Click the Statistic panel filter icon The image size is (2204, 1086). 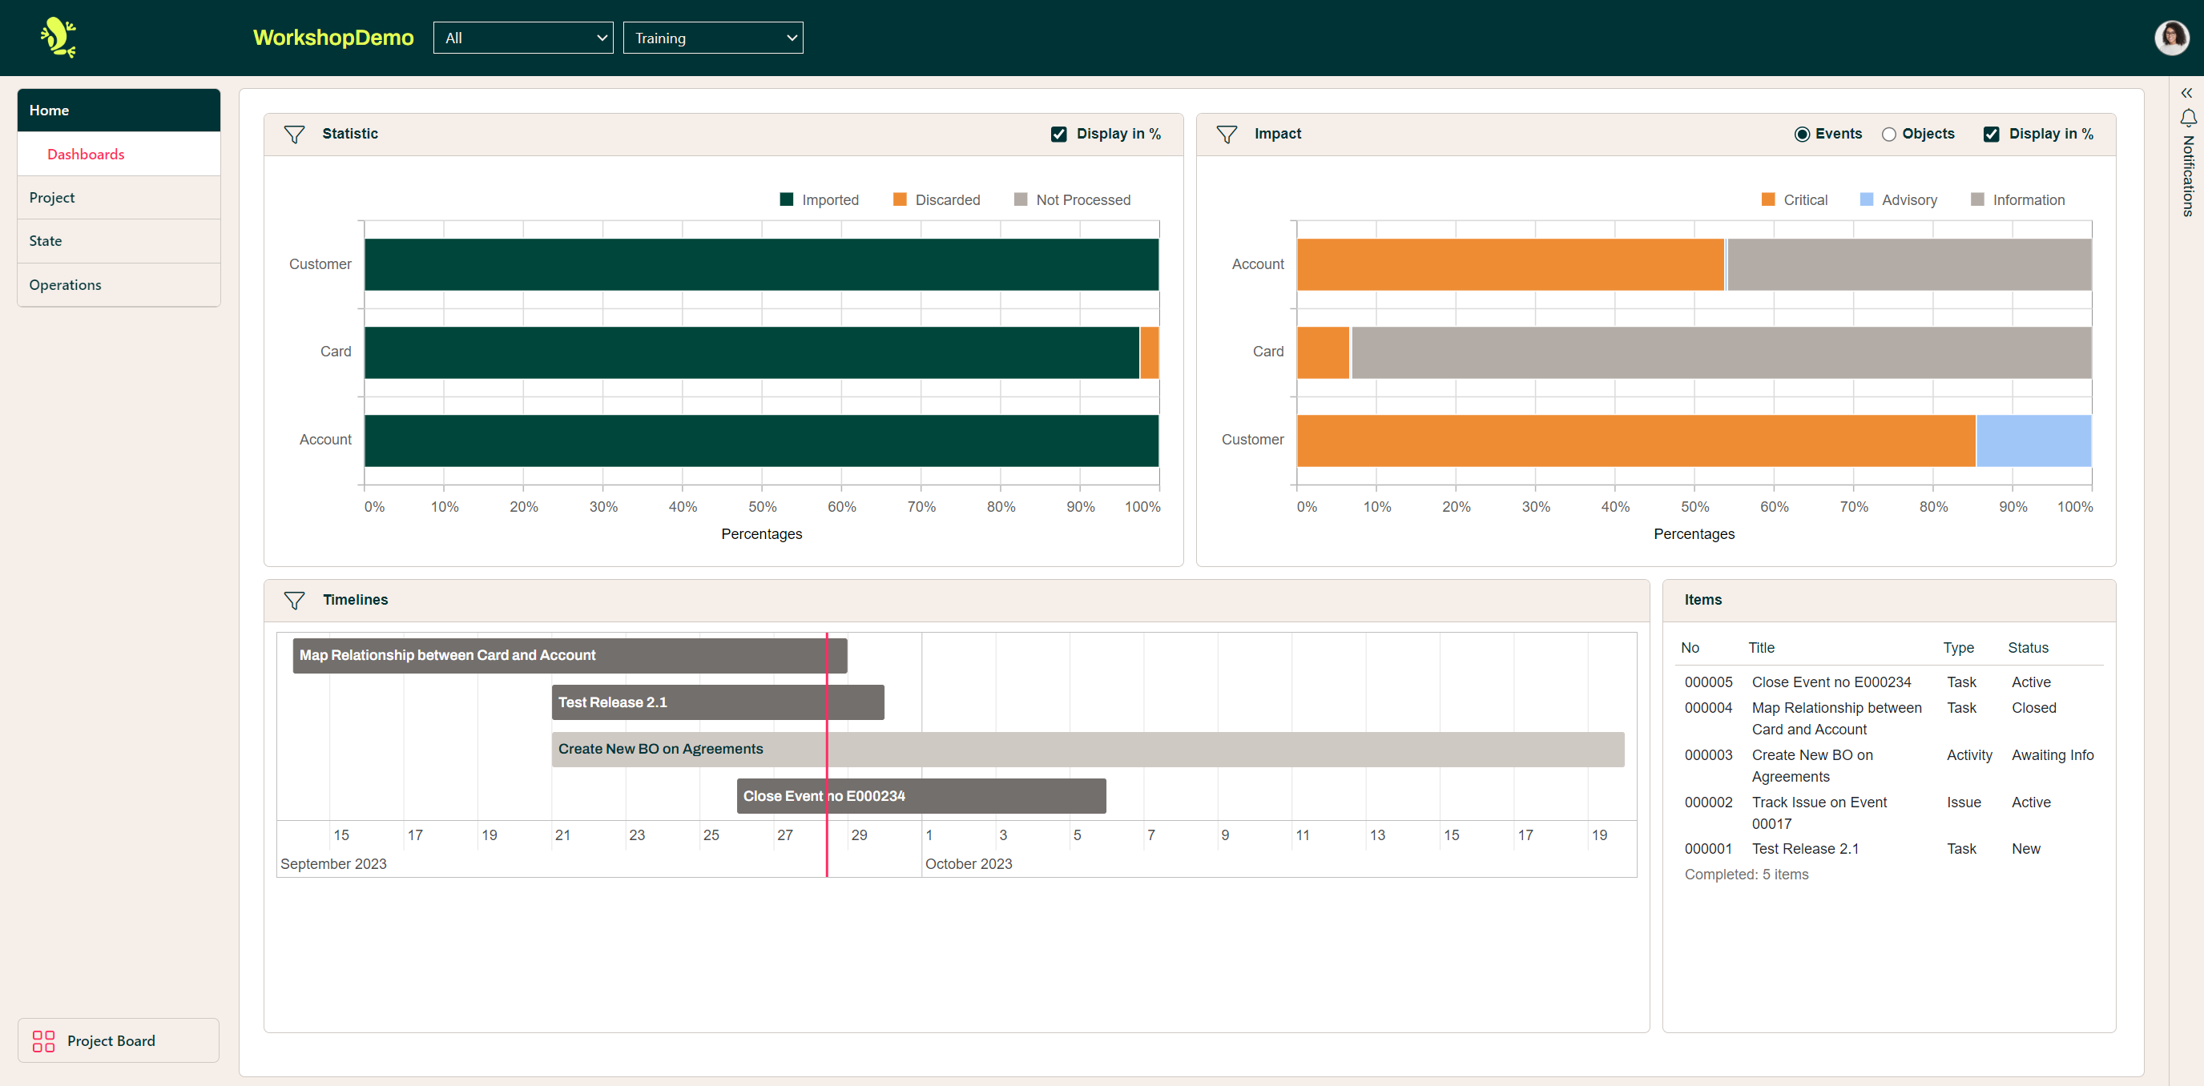pyautogui.click(x=293, y=135)
